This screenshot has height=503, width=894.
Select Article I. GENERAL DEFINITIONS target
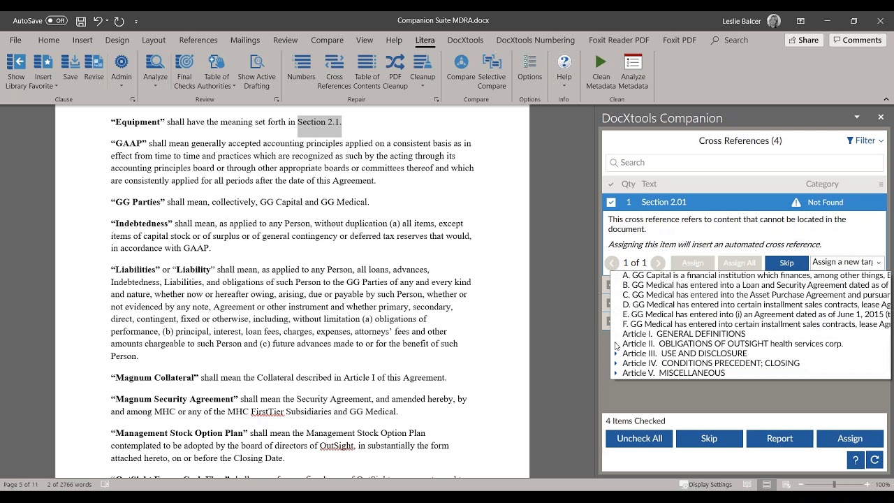tap(683, 334)
